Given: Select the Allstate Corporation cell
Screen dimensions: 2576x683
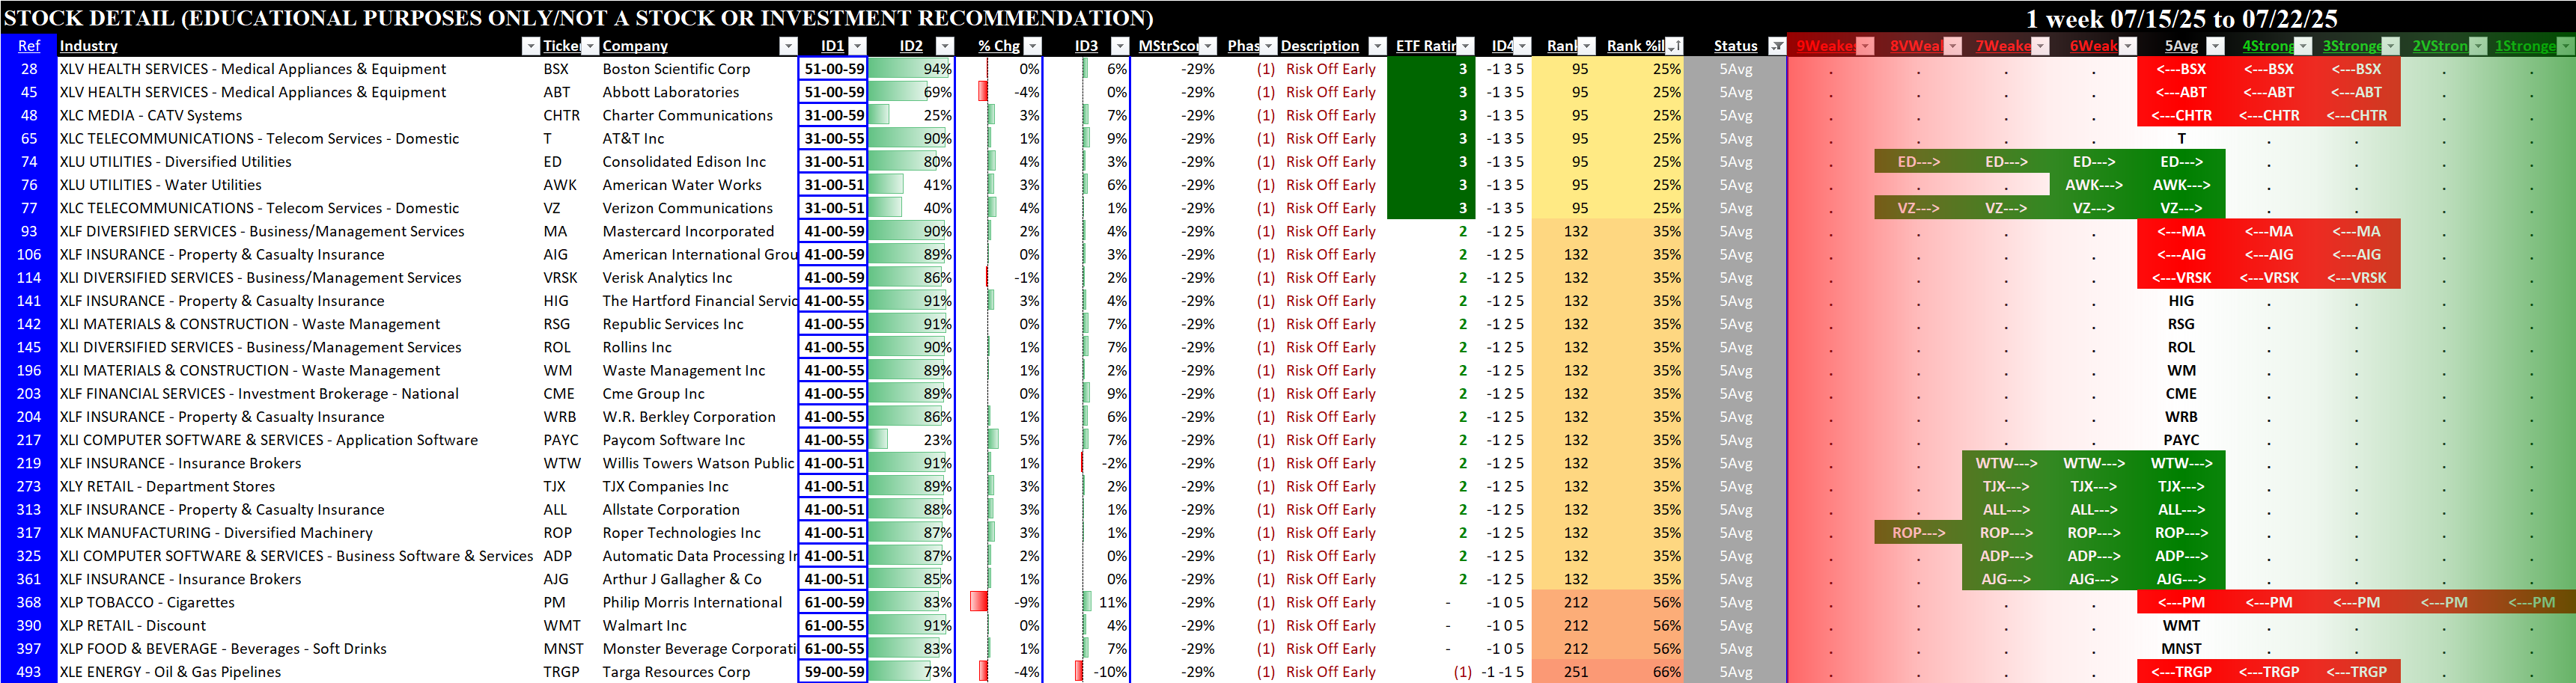Looking at the screenshot, I should (671, 509).
